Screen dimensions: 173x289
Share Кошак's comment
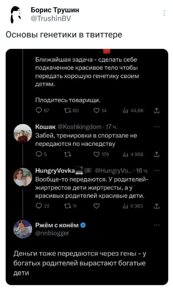(156, 155)
